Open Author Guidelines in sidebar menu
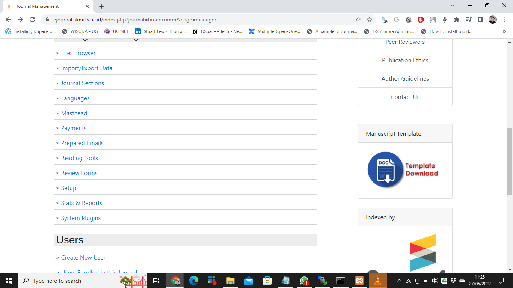Viewport: 513px width, 288px height. pyautogui.click(x=405, y=78)
